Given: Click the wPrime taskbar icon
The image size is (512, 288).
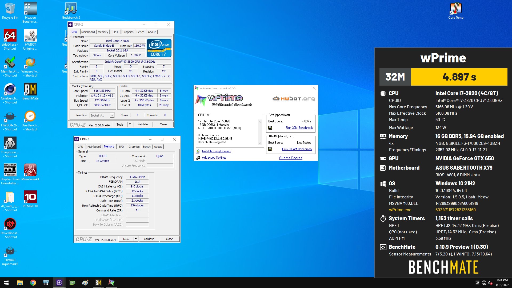Looking at the screenshot, I should tap(111, 283).
